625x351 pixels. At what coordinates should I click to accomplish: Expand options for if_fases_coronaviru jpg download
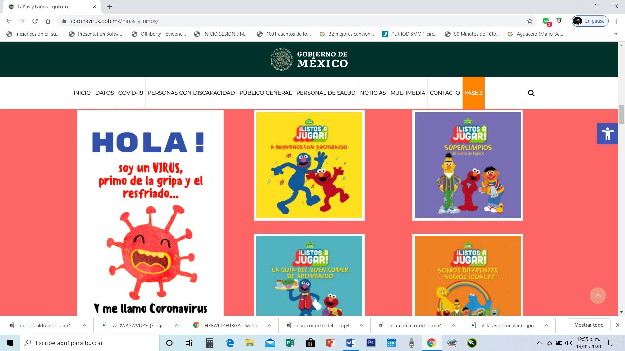(546, 325)
